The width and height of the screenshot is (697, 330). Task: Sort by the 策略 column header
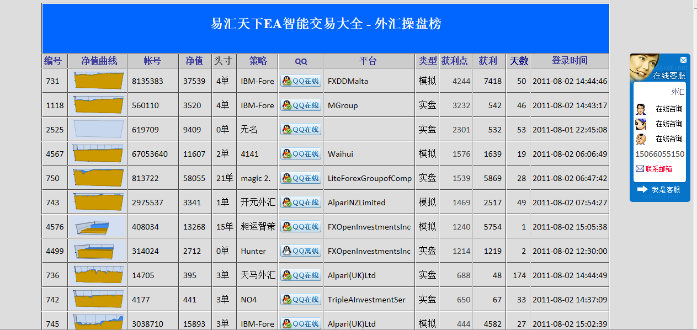[x=258, y=61]
